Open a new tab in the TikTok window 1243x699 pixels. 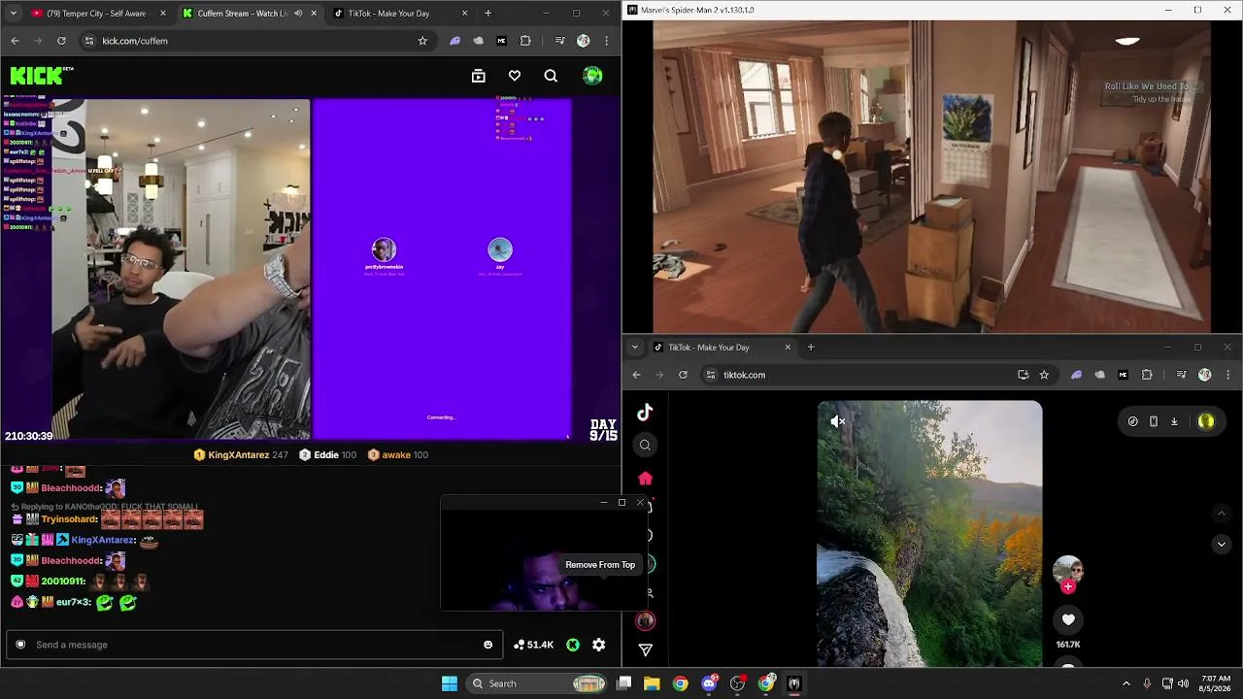811,347
